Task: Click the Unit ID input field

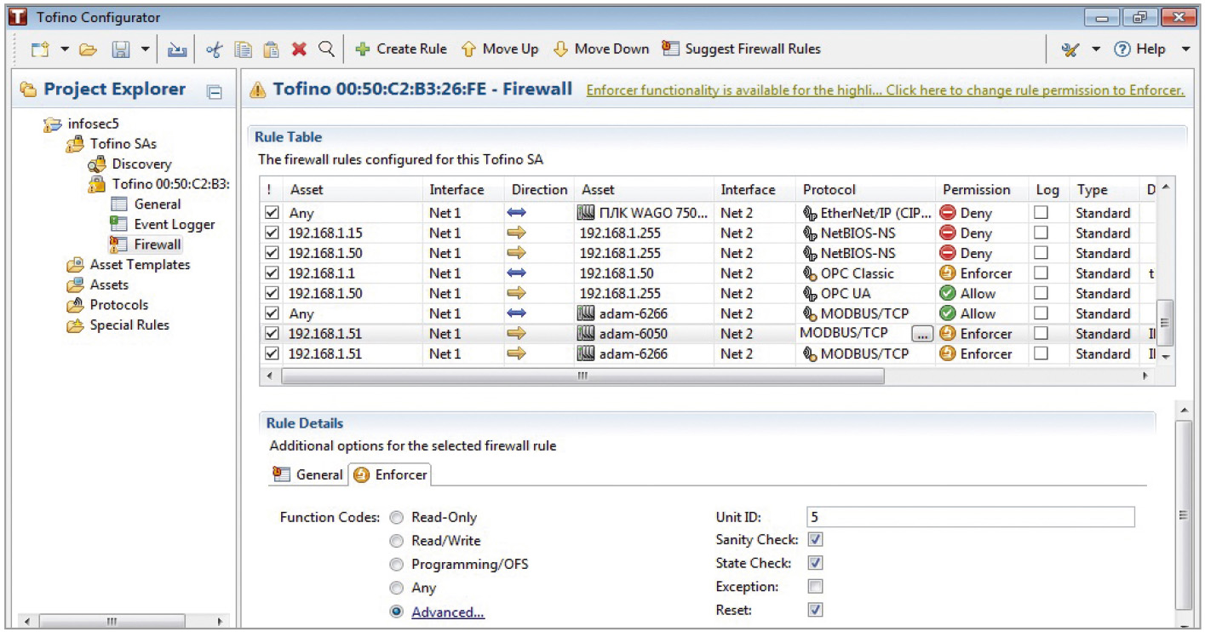Action: [x=970, y=517]
